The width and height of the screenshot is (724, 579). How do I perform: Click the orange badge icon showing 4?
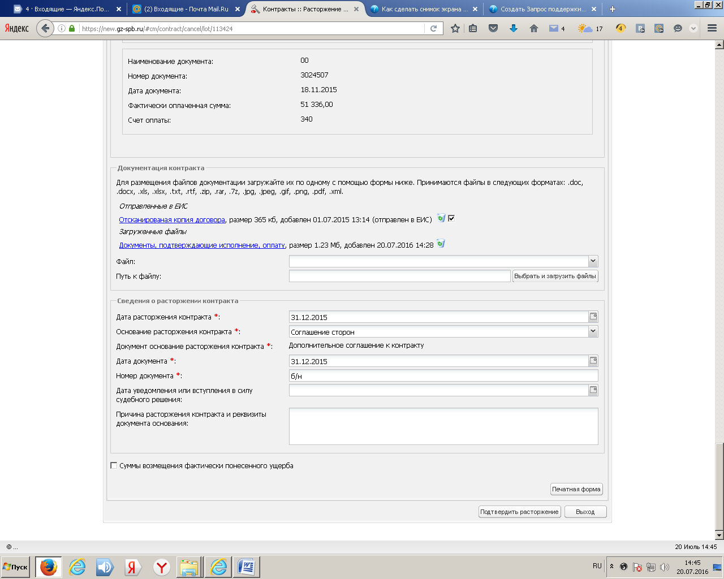pyautogui.click(x=620, y=28)
